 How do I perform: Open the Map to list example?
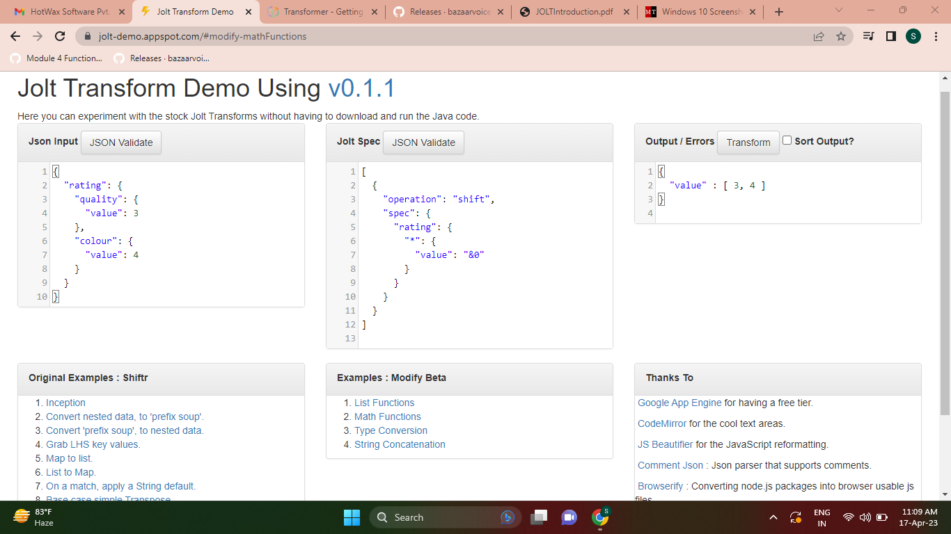coord(69,458)
